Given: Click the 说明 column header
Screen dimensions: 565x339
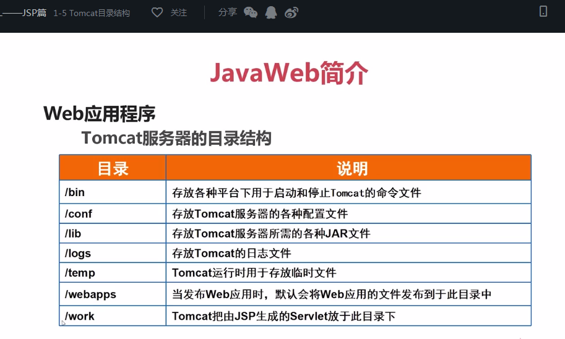Looking at the screenshot, I should pyautogui.click(x=349, y=168).
